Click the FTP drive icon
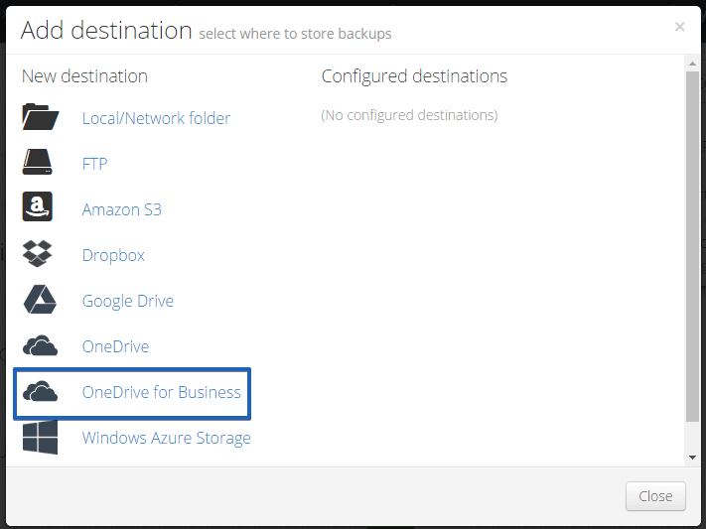This screenshot has width=706, height=529. (38, 162)
